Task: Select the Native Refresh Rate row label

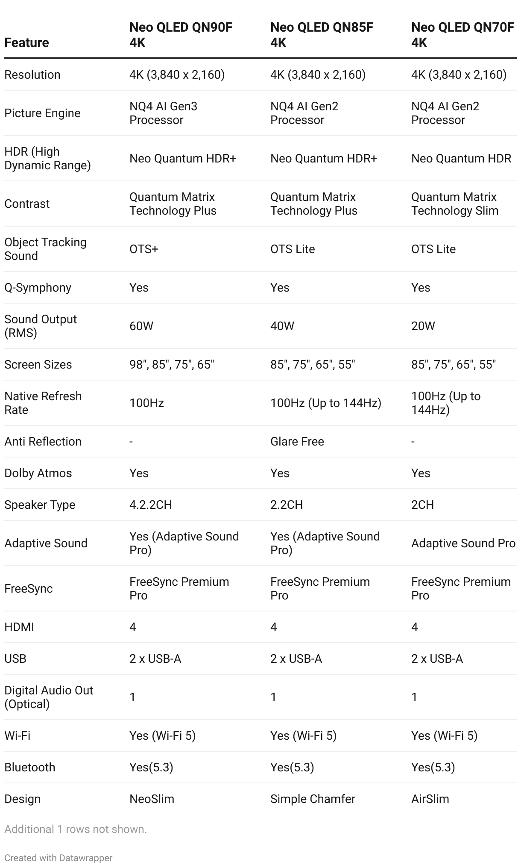Action: 43,403
